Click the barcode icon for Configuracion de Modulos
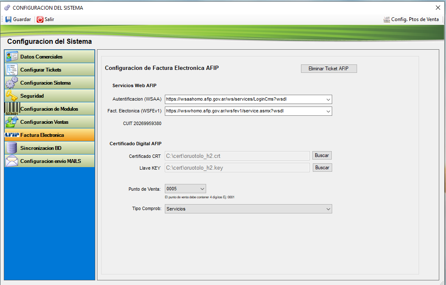The height and width of the screenshot is (285, 446). click(x=12, y=109)
